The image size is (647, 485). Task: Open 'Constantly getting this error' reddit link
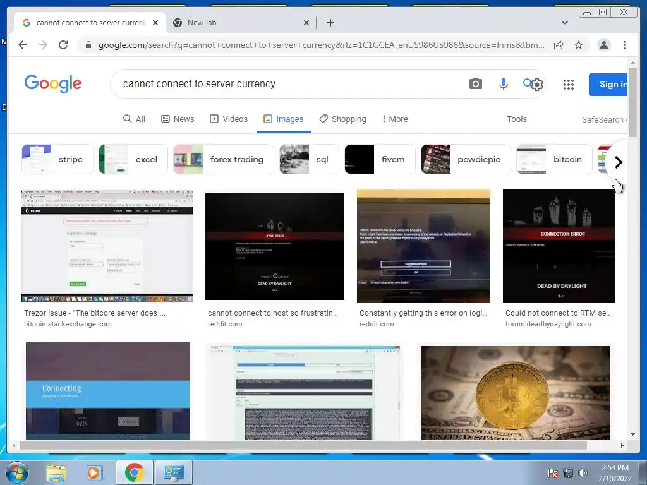tap(423, 313)
